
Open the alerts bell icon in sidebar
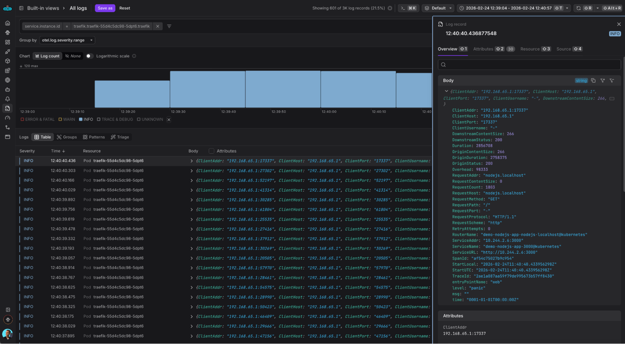coord(8,99)
